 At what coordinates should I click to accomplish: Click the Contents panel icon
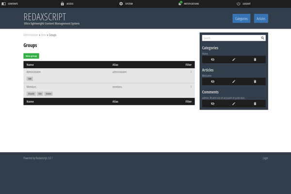click(3, 4)
